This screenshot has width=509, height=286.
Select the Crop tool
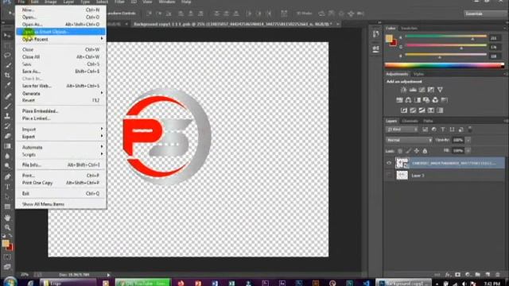tap(7, 75)
